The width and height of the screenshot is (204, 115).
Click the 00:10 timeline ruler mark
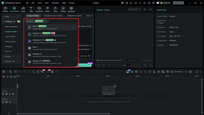point(48,76)
